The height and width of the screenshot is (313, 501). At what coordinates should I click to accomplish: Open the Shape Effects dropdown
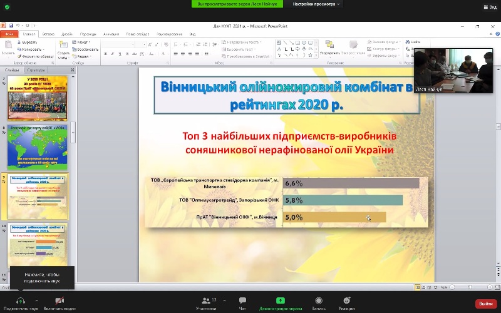pos(383,56)
